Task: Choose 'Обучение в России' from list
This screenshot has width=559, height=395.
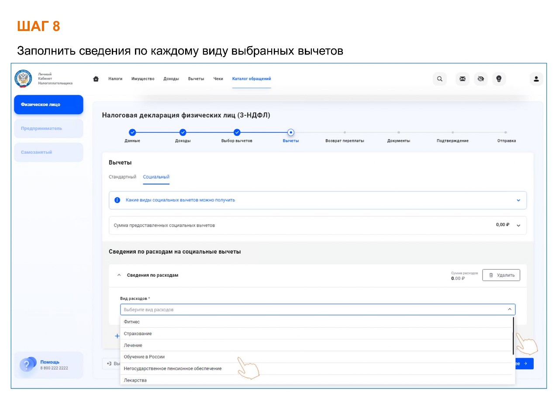Action: click(145, 357)
